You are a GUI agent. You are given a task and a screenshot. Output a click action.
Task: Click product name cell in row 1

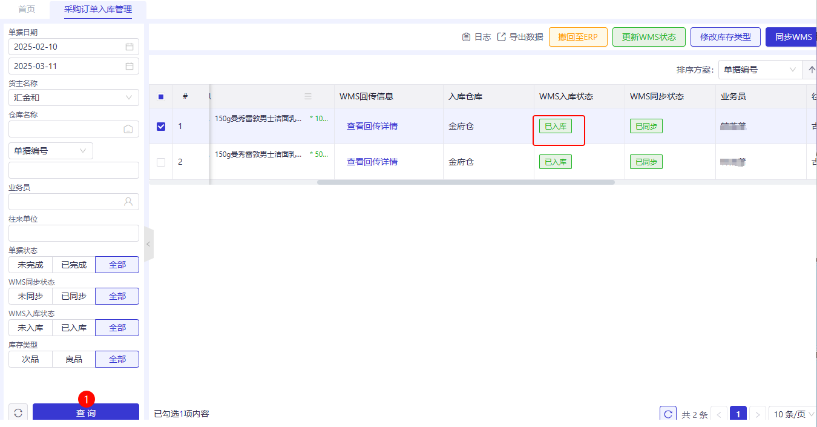(x=258, y=119)
